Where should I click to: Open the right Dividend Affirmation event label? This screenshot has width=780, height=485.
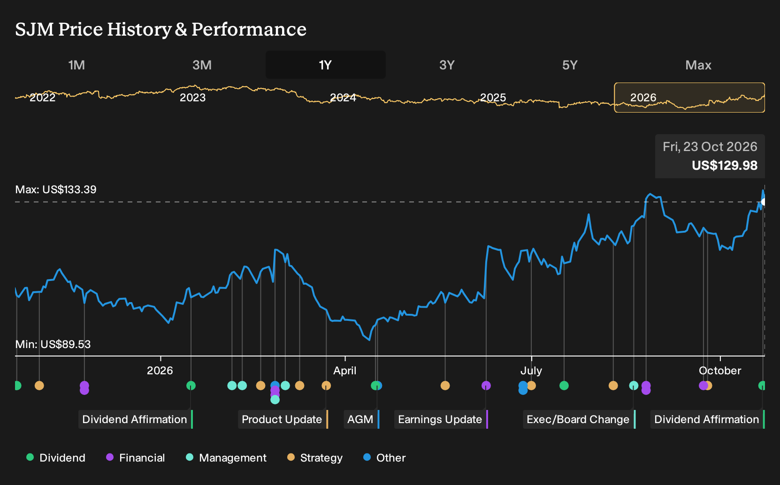(x=708, y=419)
